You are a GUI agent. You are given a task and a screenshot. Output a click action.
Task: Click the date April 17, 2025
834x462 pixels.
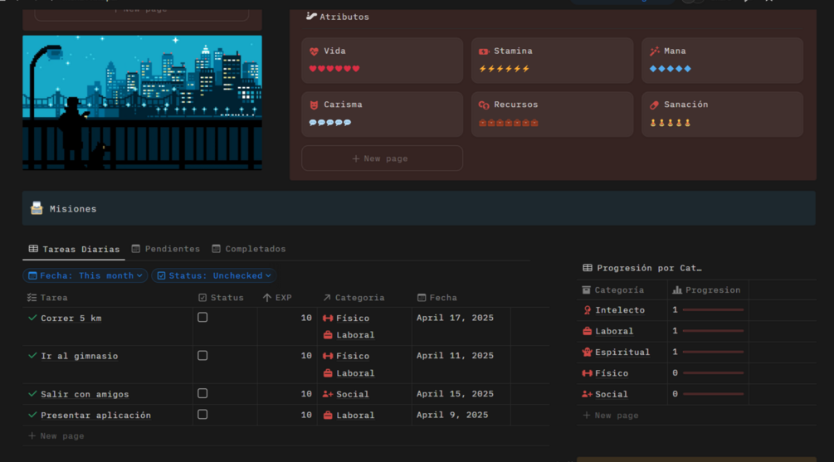coord(455,318)
